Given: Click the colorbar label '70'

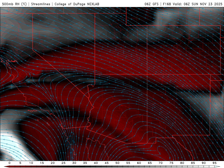Looking at the screenshot, I should point(160,163).
